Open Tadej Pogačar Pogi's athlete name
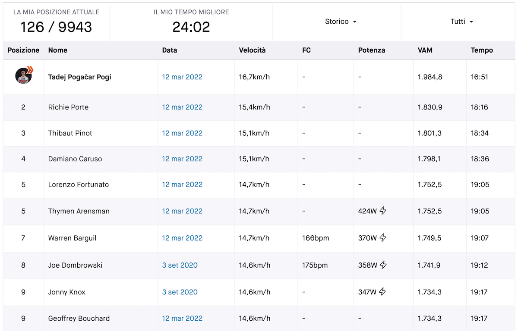The width and height of the screenshot is (518, 331). (x=79, y=77)
